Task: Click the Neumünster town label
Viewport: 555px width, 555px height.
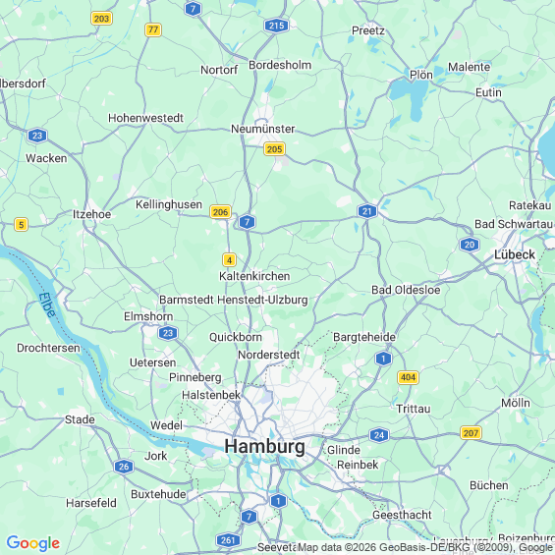Action: click(263, 129)
